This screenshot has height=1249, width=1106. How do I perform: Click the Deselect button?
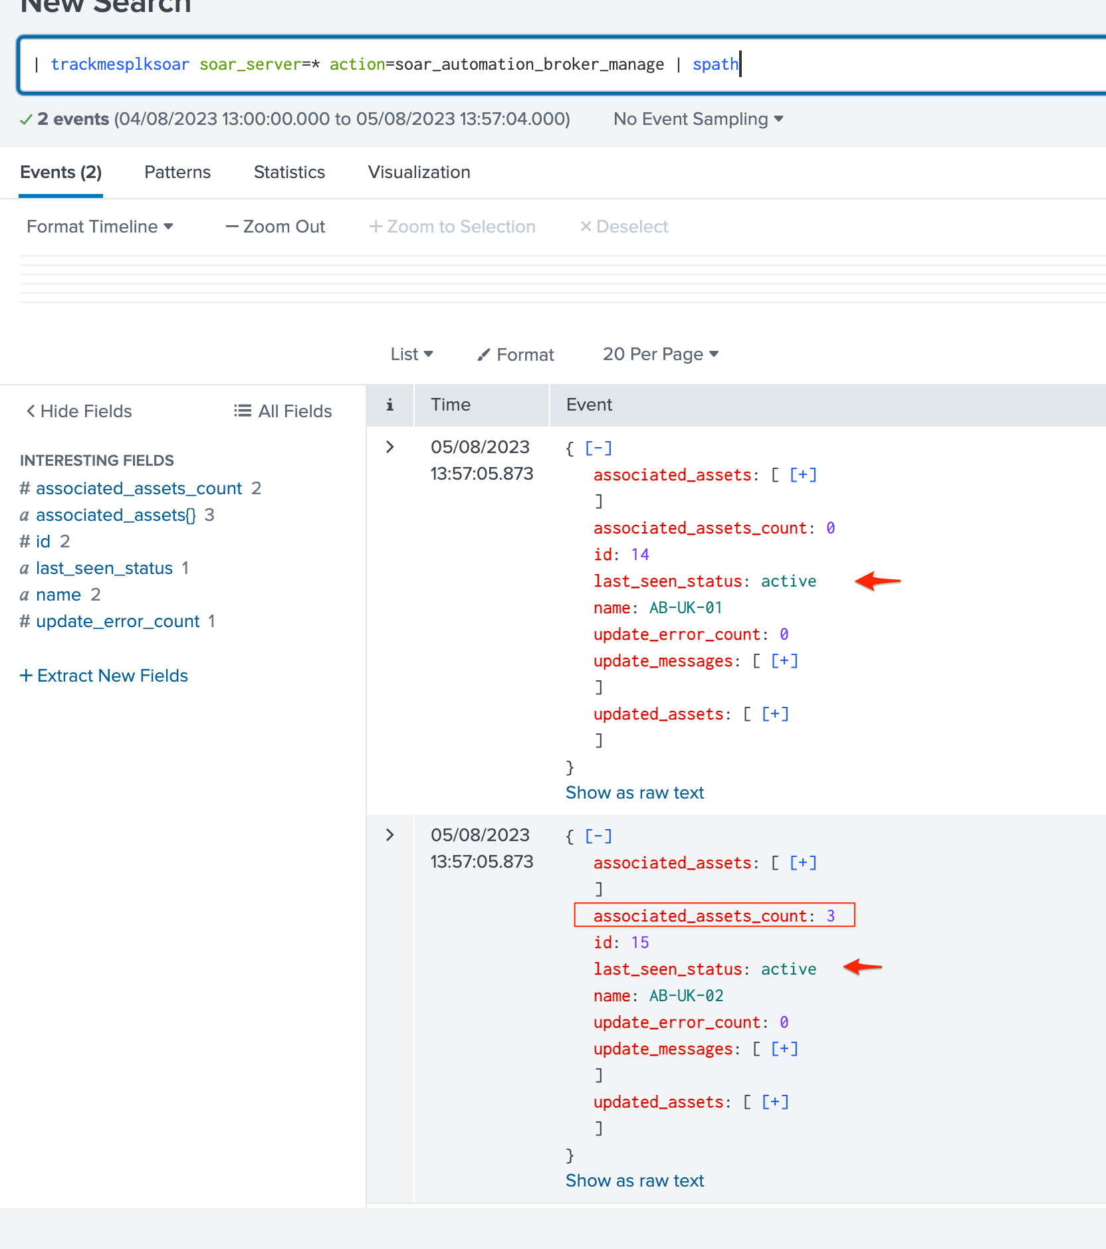pyautogui.click(x=623, y=227)
